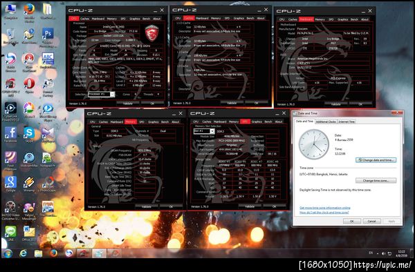Select Bench tab in the CPU-tab window
The height and width of the screenshot is (272, 415).
coord(147,19)
